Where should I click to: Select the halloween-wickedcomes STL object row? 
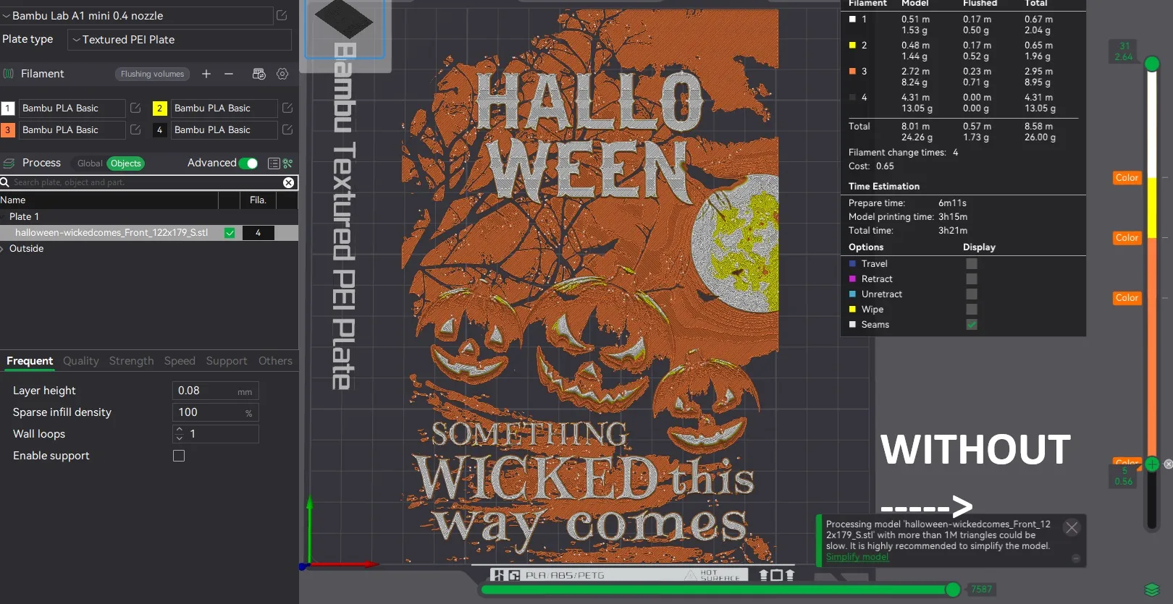(149, 233)
